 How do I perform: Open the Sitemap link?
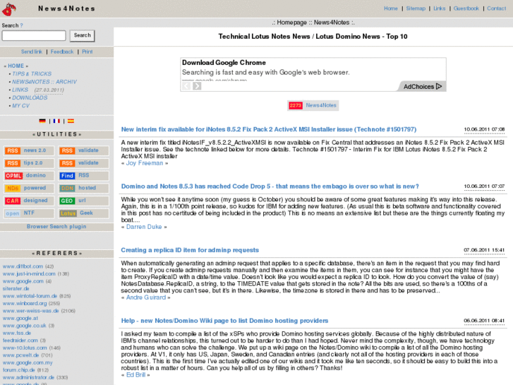pyautogui.click(x=416, y=8)
